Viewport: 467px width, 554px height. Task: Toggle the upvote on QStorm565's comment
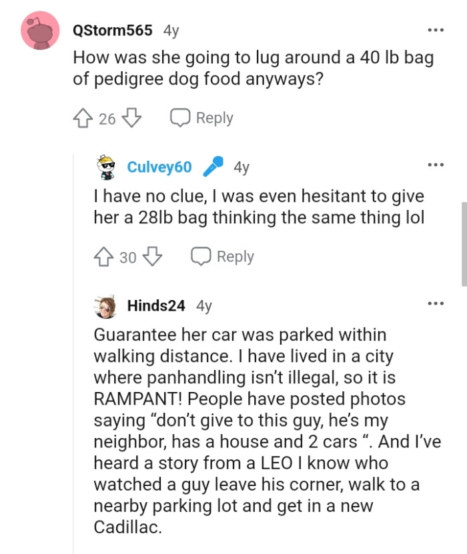[x=83, y=117]
